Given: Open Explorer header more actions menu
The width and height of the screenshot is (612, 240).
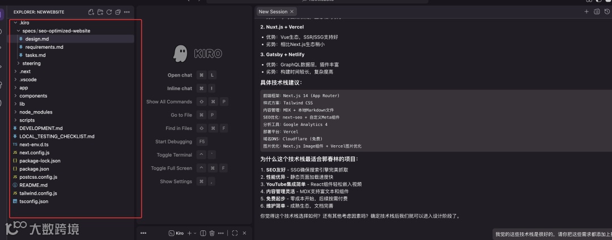Looking at the screenshot, I should coord(127,12).
